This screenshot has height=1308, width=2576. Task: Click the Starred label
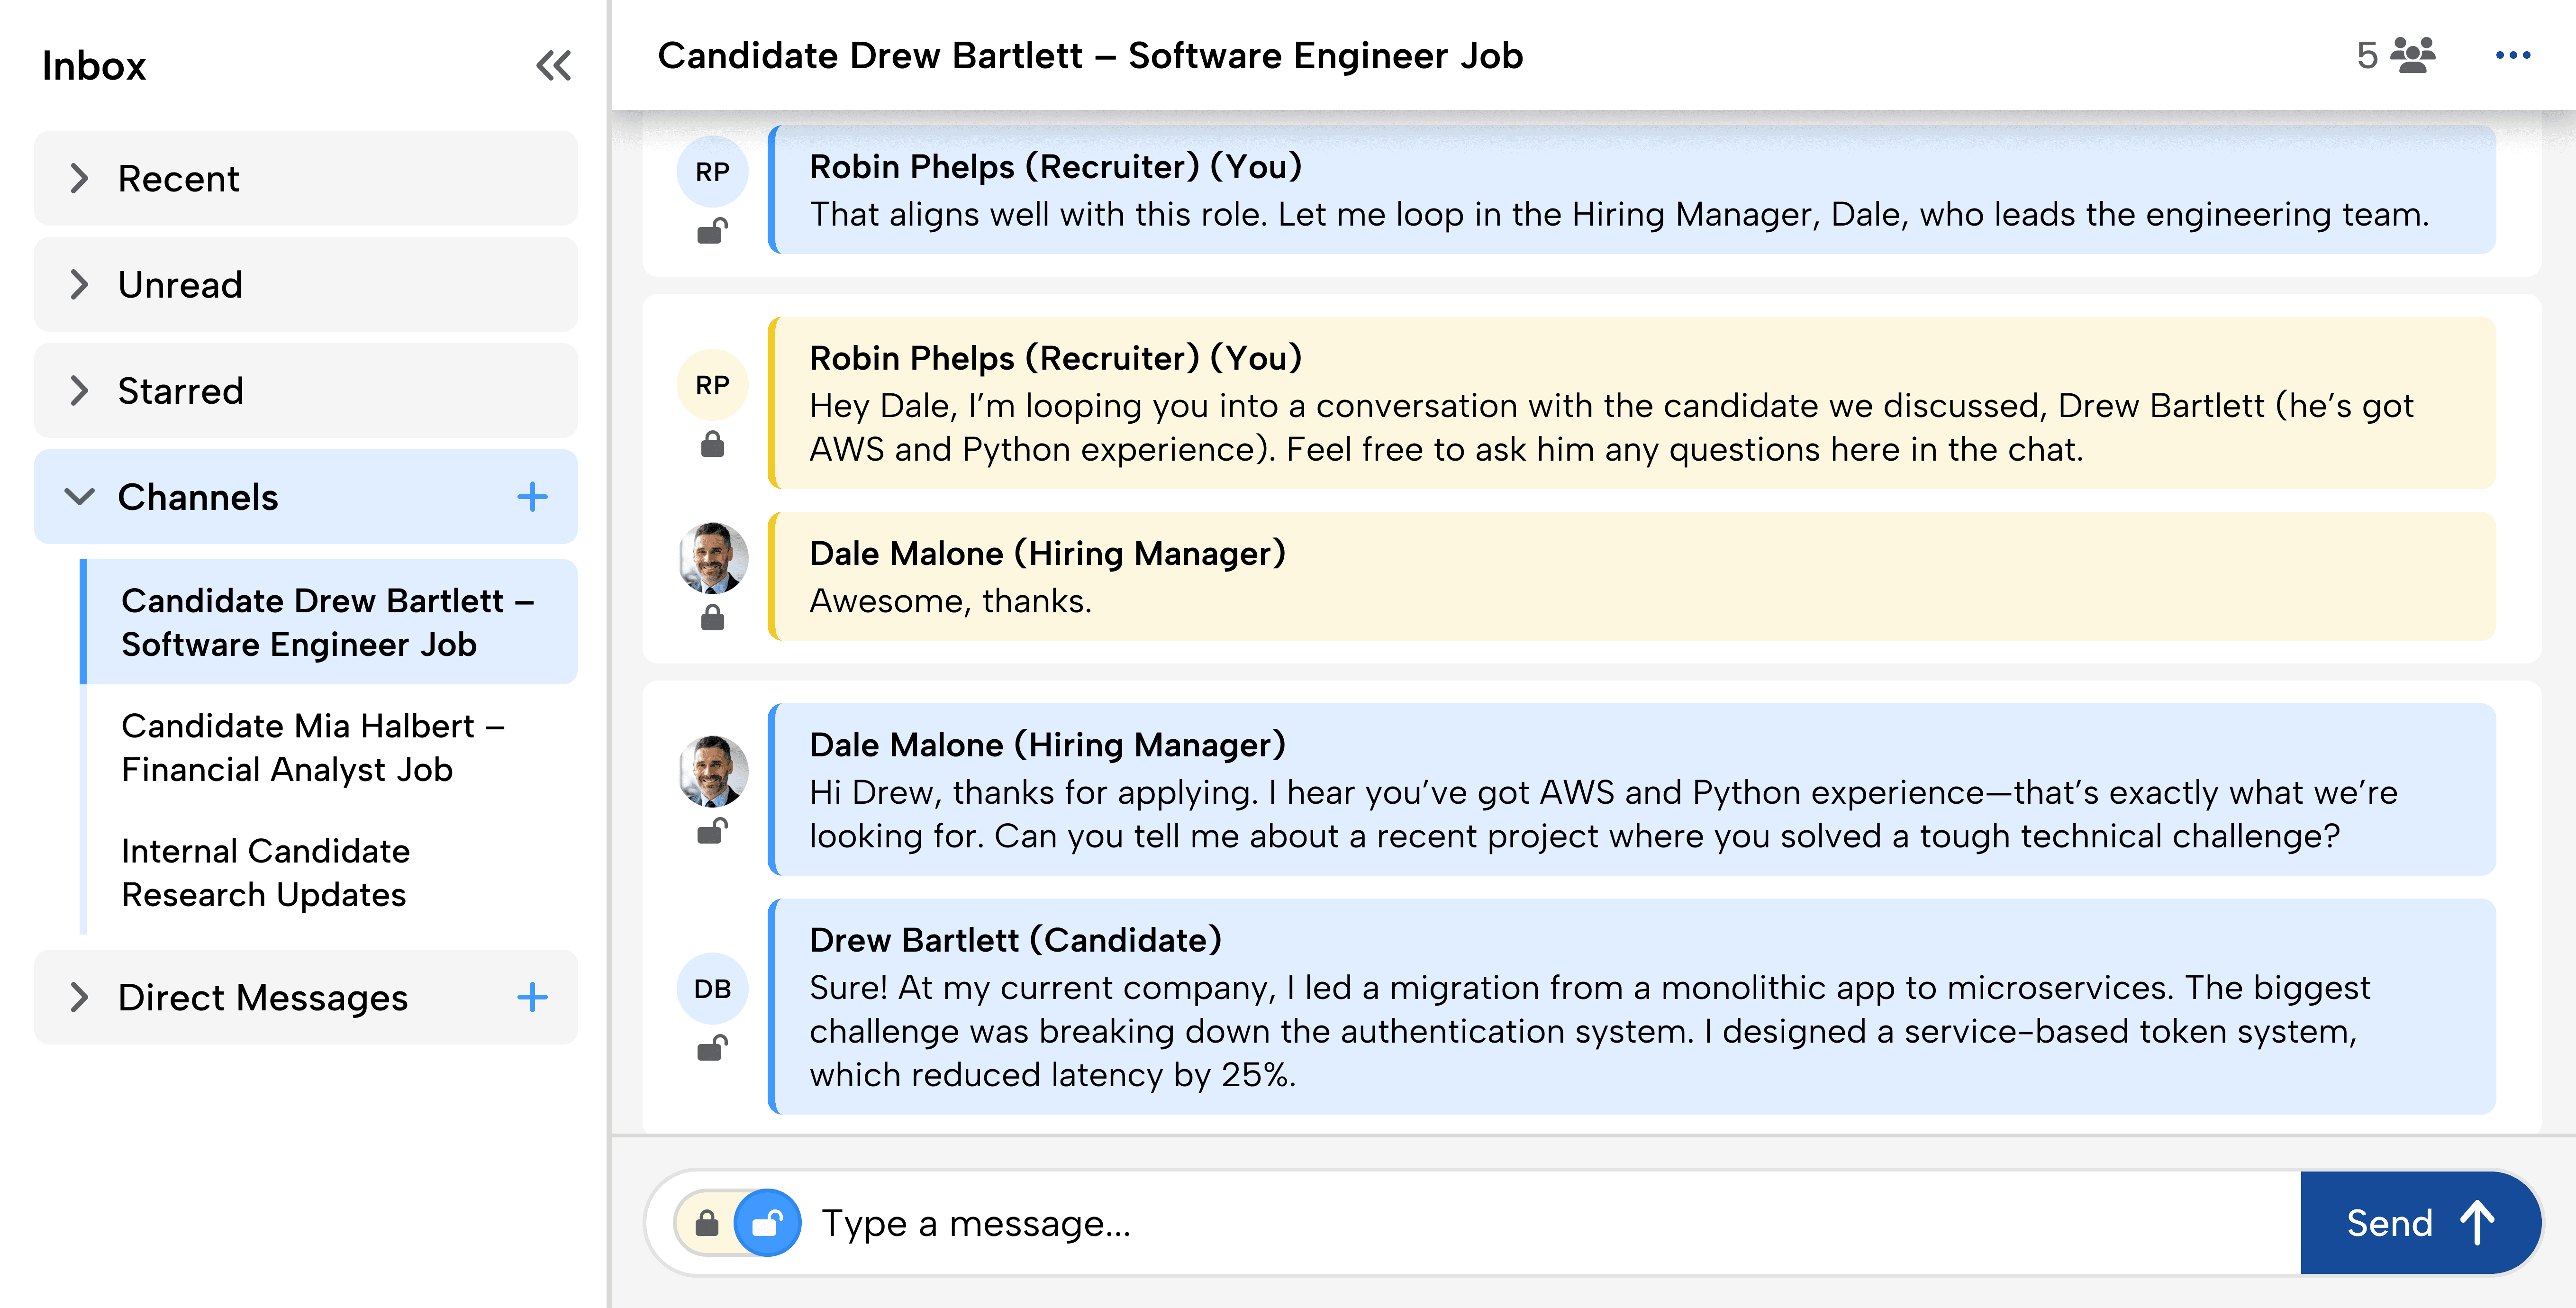[x=181, y=391]
